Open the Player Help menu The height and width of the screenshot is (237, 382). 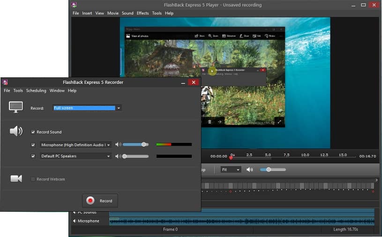(169, 13)
